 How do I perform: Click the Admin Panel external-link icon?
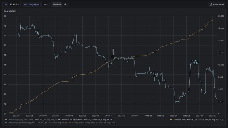pyautogui.click(x=211, y=5)
